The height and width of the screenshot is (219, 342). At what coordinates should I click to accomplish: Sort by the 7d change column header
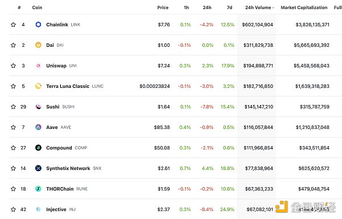(x=230, y=7)
